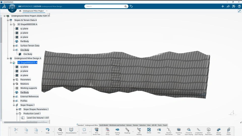Expand the Stope Shapes Parameters.1 node
242x136 pixels.
click(x=17, y=109)
